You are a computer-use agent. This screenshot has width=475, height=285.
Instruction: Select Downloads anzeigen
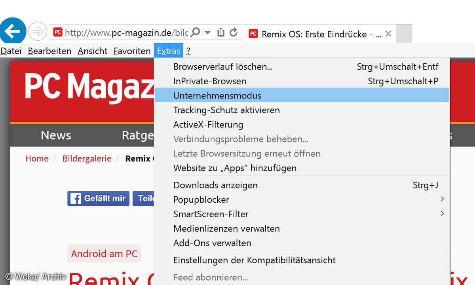(302, 185)
